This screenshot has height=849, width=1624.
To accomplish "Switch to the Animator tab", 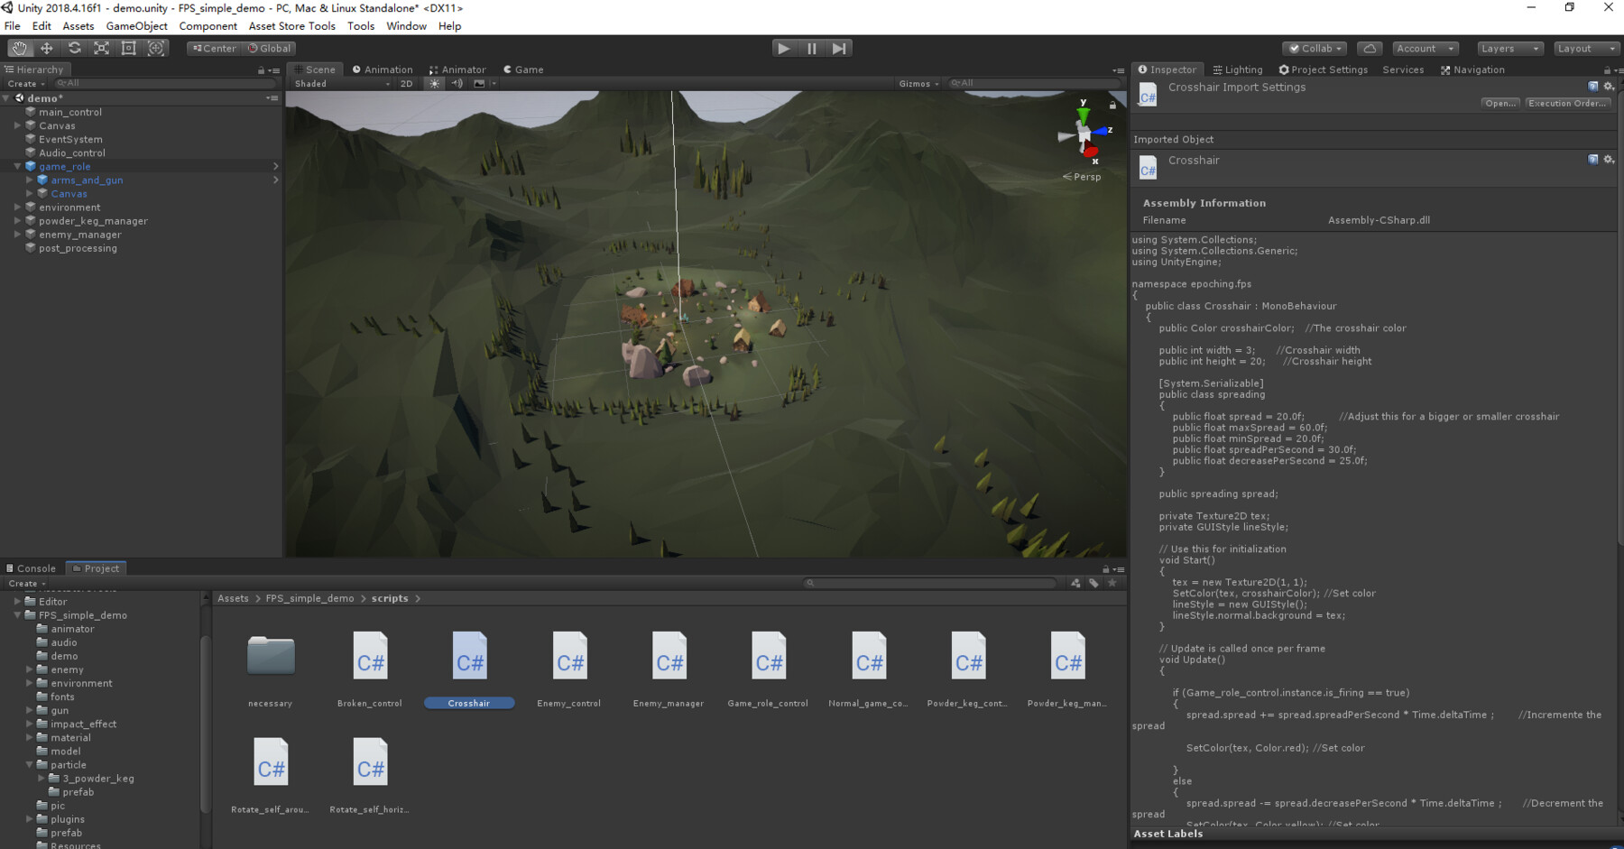I will coord(457,69).
